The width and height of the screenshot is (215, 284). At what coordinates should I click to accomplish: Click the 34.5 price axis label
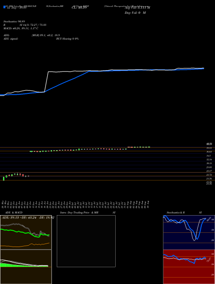[209, 156]
